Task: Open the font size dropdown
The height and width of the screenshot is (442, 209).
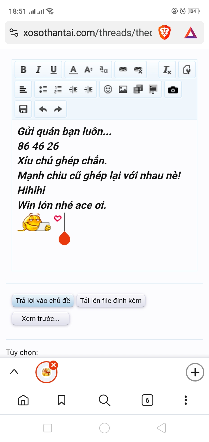Action: [x=89, y=70]
